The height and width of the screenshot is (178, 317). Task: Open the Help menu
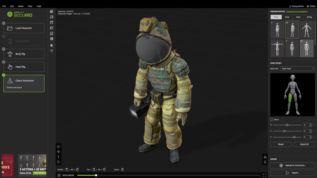click(39, 6)
